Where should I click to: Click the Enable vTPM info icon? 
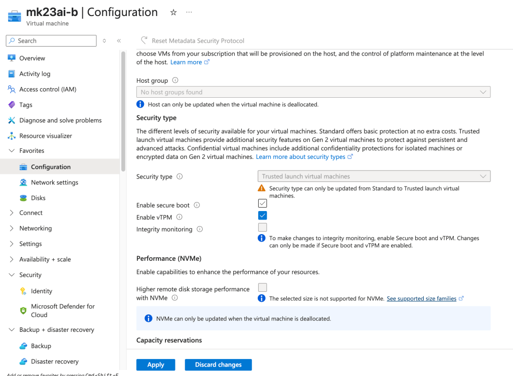pos(180,217)
